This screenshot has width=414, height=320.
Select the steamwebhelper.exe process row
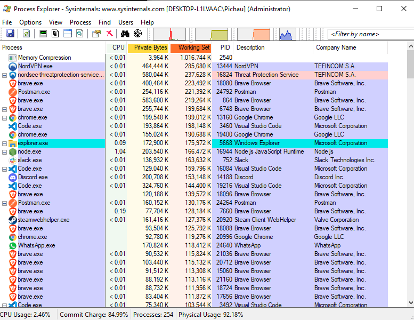[x=194, y=220]
